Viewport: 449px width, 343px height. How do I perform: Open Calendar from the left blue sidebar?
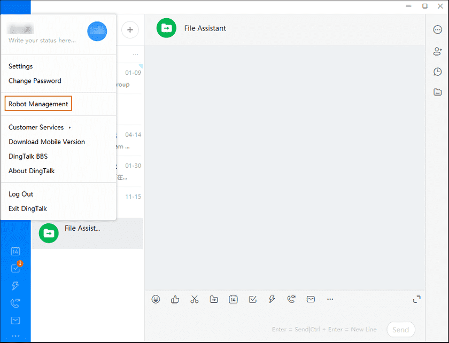[x=15, y=251]
